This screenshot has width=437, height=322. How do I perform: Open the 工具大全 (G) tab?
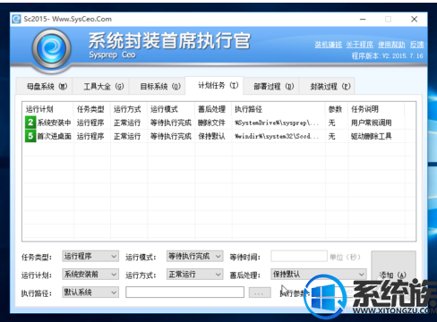pyautogui.click(x=101, y=87)
